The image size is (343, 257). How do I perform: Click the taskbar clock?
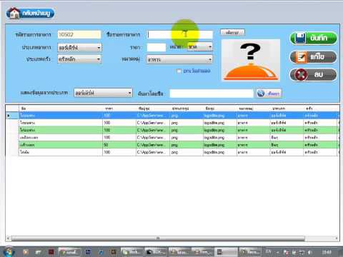tap(327, 252)
